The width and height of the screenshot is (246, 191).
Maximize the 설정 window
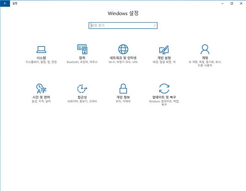(232, 3)
